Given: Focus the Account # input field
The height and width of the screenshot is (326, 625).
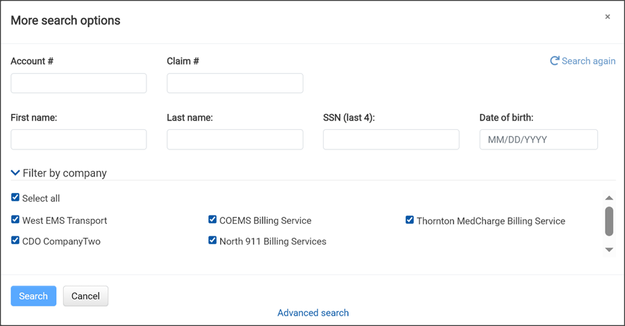Looking at the screenshot, I should 78,83.
